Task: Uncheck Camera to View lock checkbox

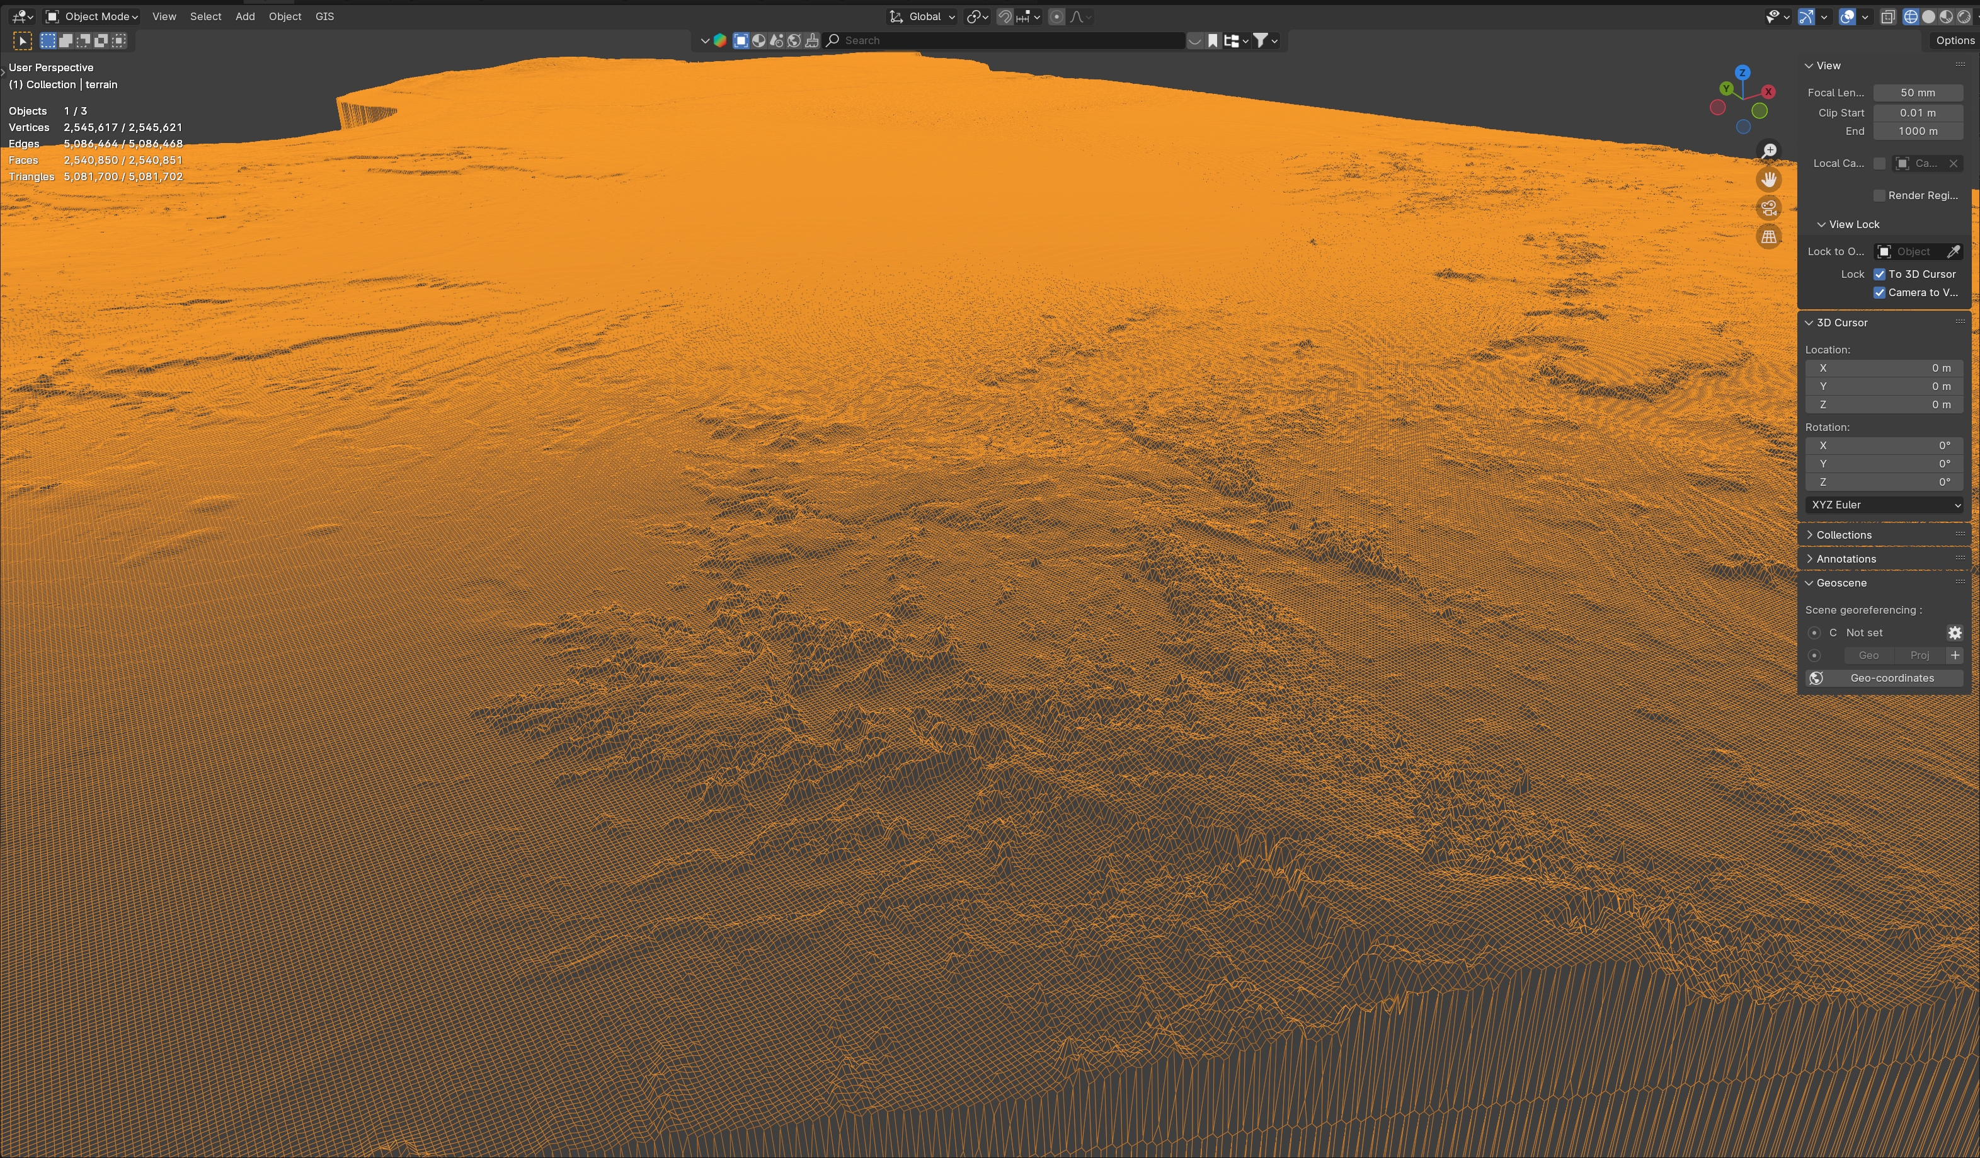Action: coord(1879,292)
